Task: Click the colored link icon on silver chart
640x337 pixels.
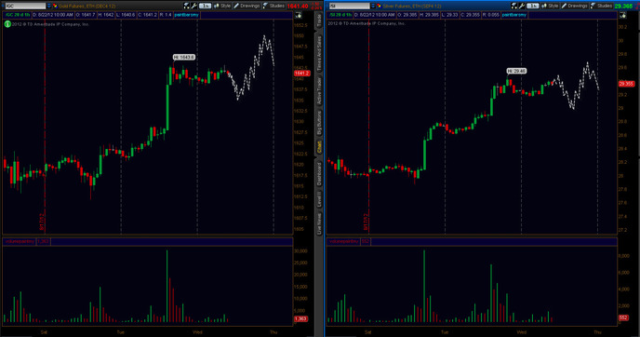Action: tap(380, 6)
